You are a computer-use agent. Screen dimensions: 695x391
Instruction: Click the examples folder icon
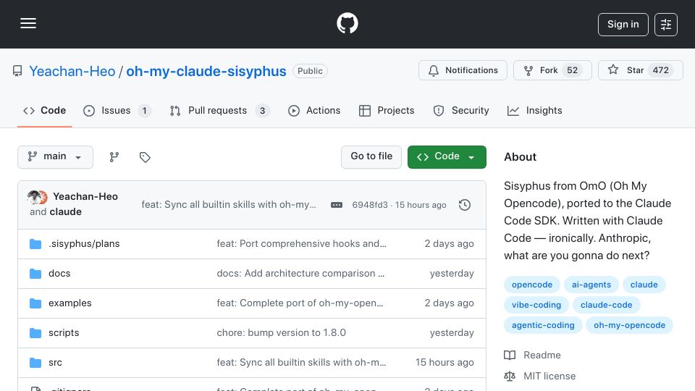pyautogui.click(x=35, y=303)
